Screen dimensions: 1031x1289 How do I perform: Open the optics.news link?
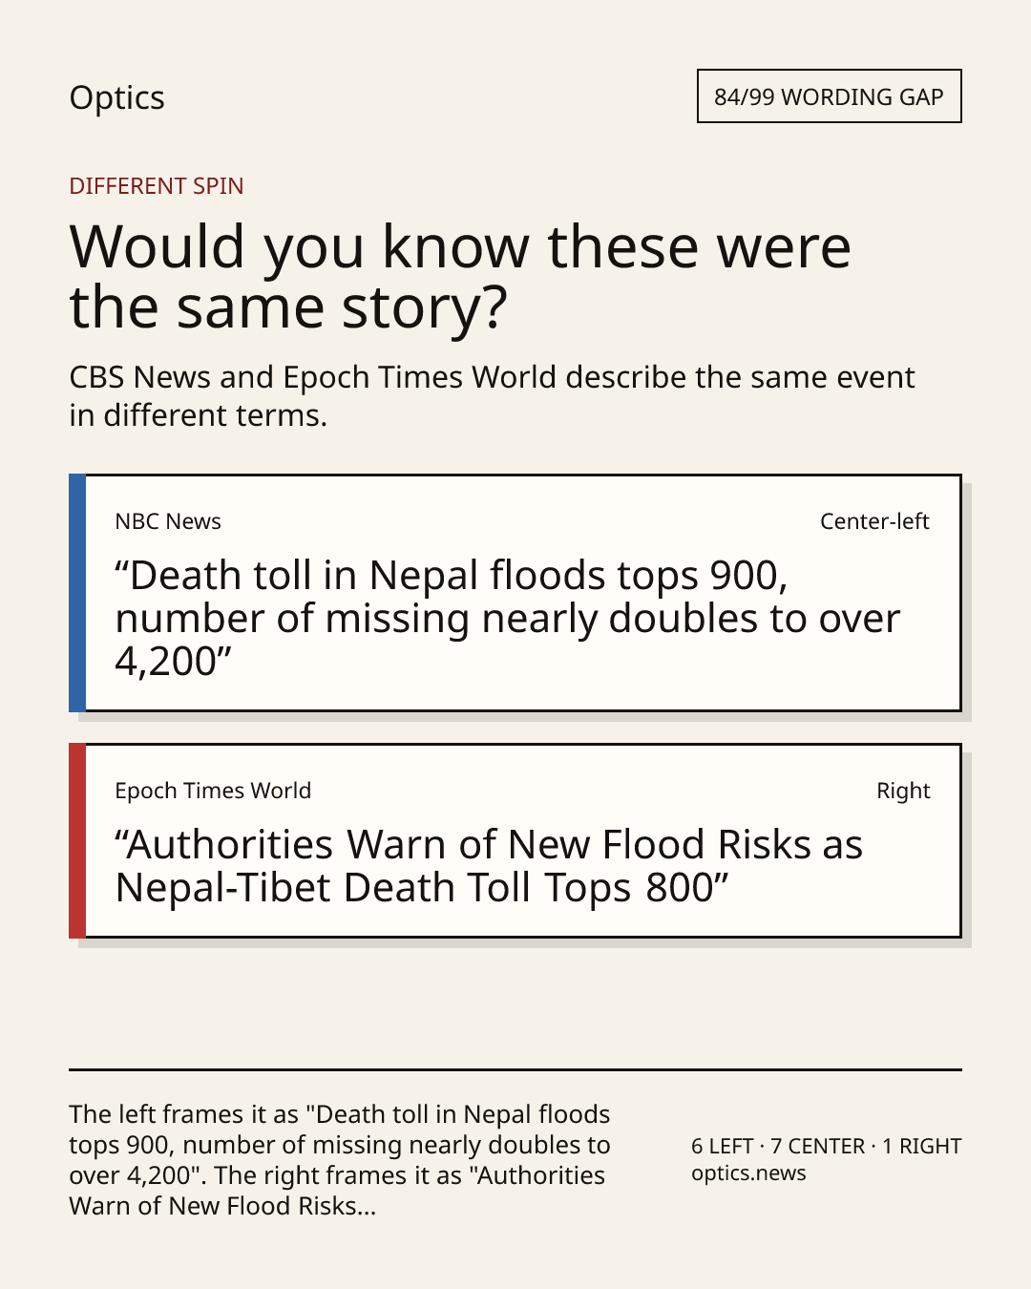click(x=748, y=1173)
